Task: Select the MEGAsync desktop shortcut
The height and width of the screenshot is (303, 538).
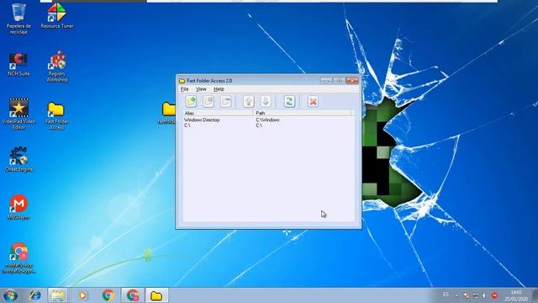Action: click(x=18, y=207)
